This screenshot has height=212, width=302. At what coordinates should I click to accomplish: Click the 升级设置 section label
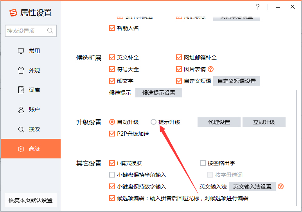tap(88, 122)
